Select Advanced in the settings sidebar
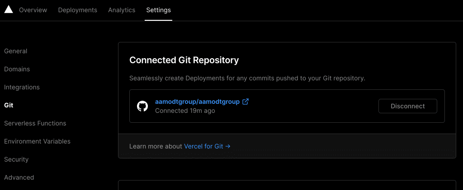Screen dimensions: 463x190 pyautogui.click(x=19, y=177)
